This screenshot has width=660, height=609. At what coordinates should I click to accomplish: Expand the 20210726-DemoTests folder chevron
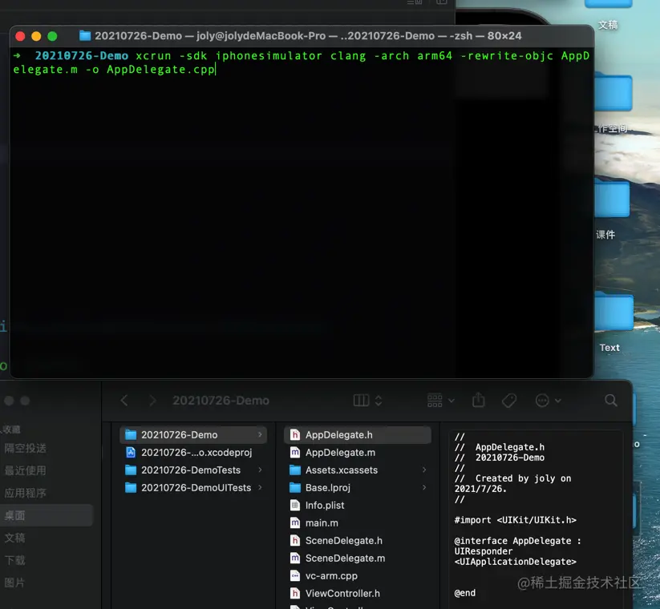[x=260, y=470]
